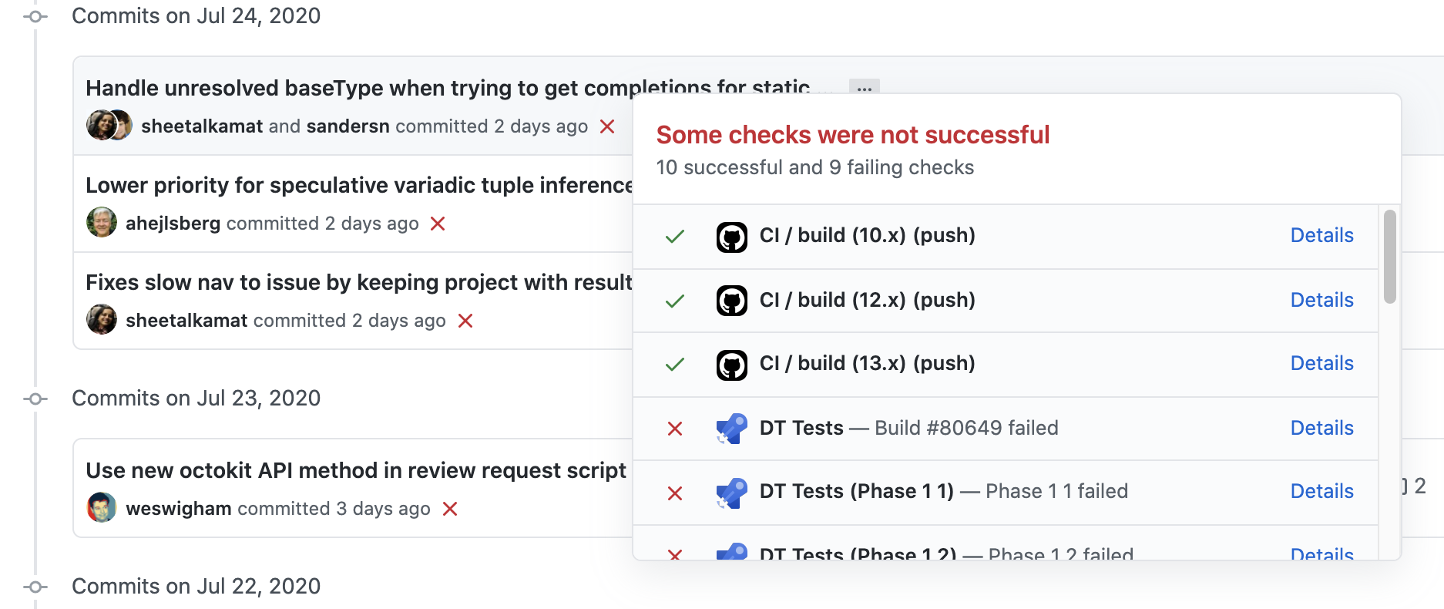Click the Azure Pipelines icon beside Build #80649
1444x609 pixels.
click(x=731, y=429)
